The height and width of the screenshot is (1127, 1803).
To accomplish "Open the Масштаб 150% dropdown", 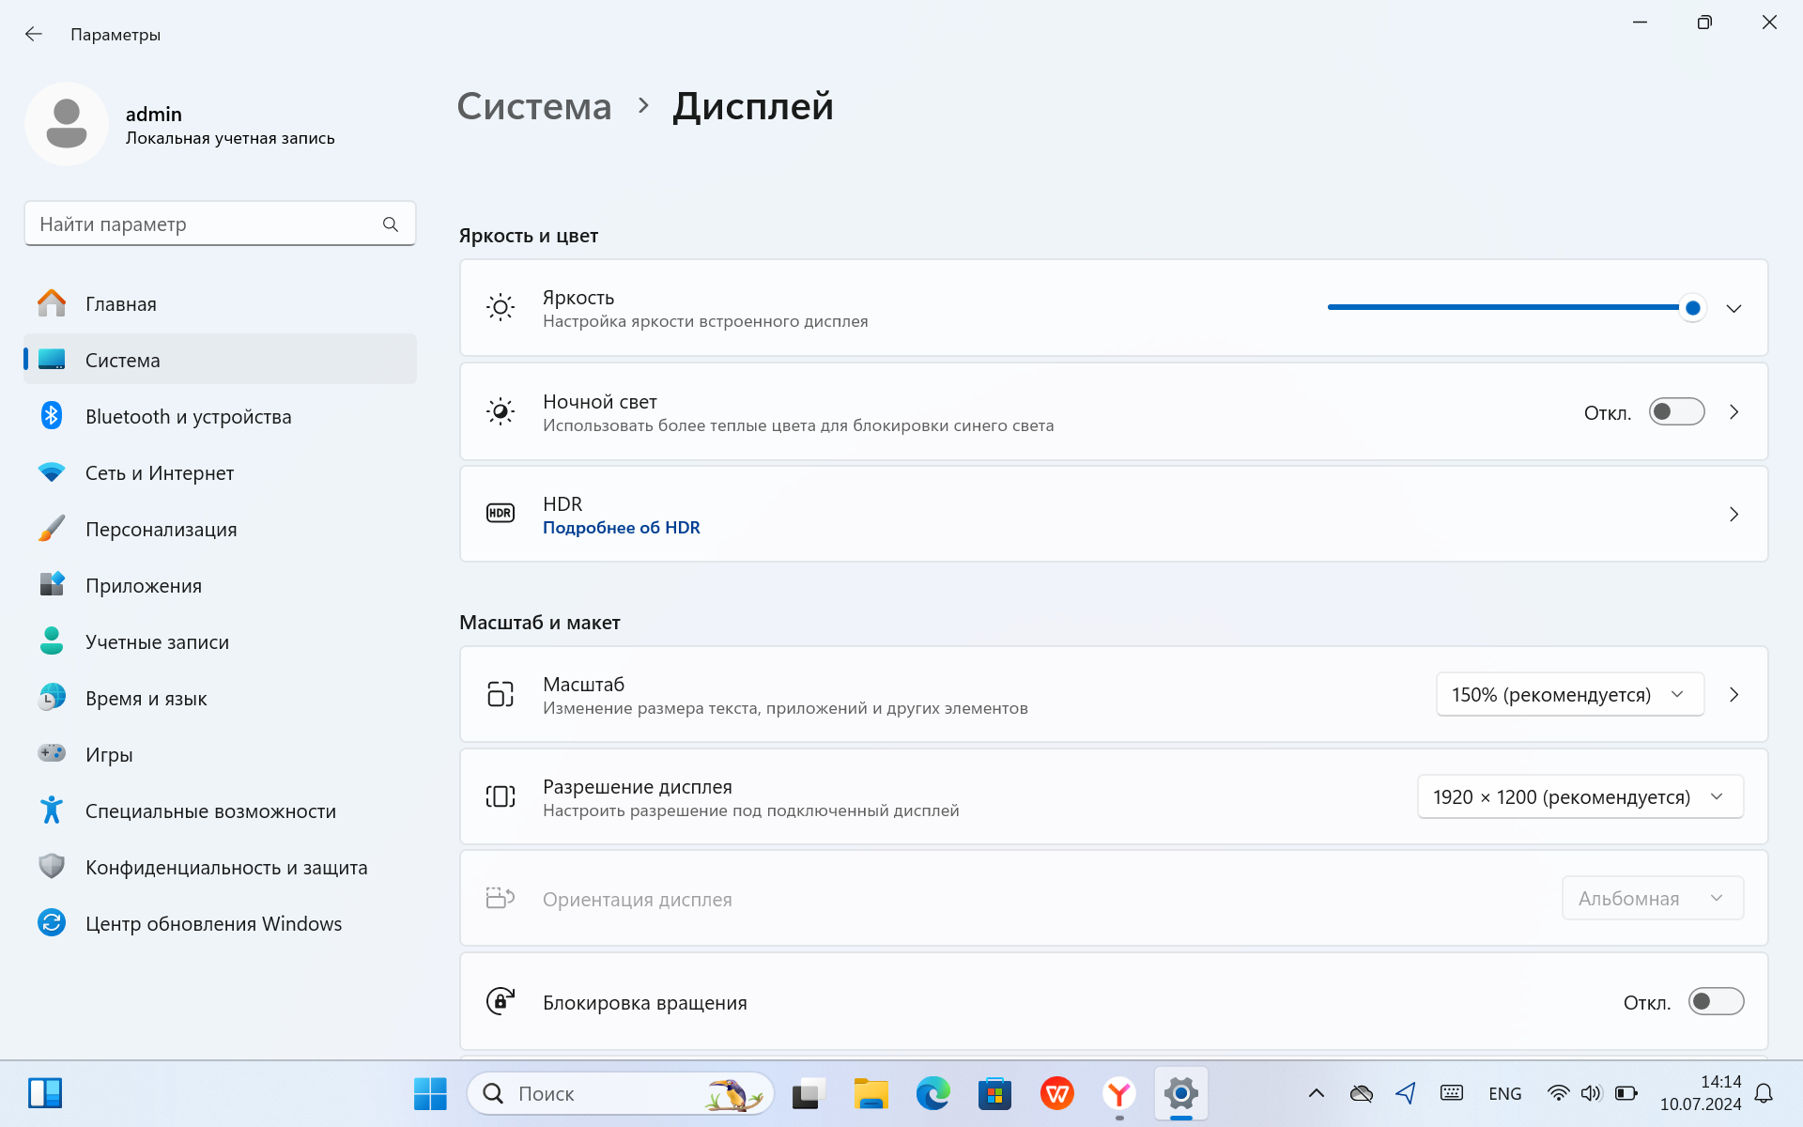I will tap(1569, 695).
